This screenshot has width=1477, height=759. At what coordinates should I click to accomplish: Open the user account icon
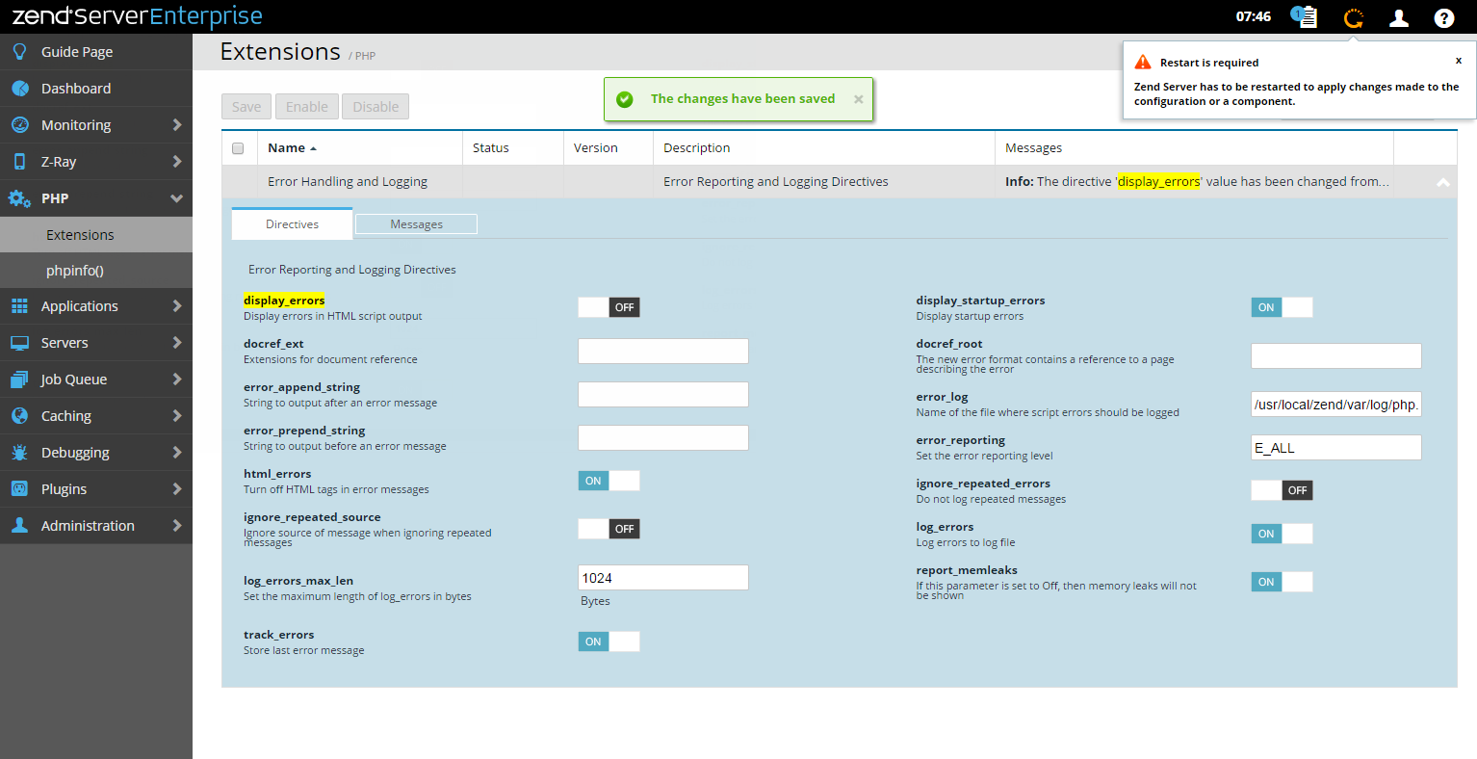[x=1399, y=17]
